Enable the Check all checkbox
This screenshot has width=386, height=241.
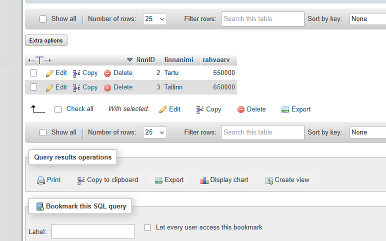point(58,109)
